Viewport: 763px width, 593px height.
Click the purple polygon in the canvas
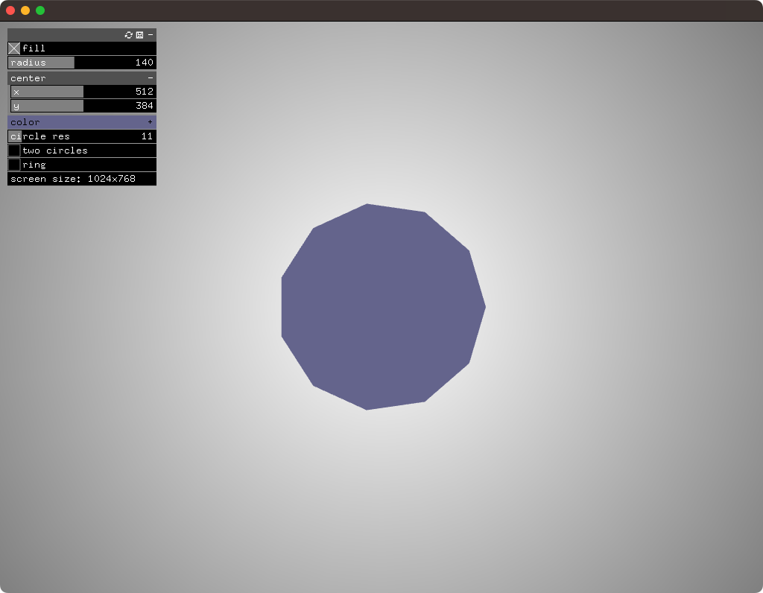coord(381,307)
